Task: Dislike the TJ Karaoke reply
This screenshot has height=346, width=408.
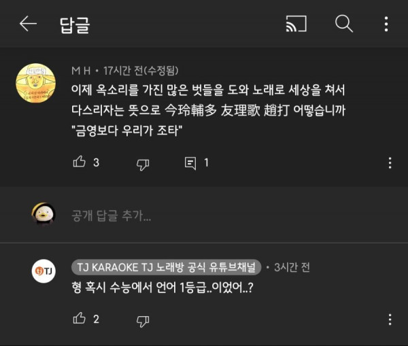Action: click(x=142, y=319)
